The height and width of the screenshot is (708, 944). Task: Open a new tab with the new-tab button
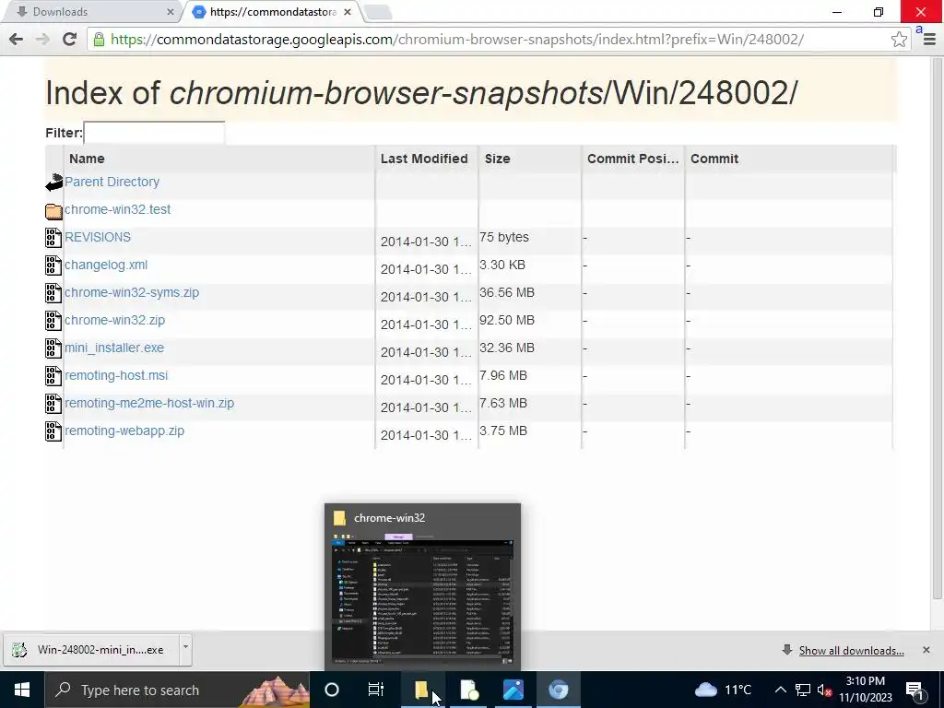tap(378, 12)
